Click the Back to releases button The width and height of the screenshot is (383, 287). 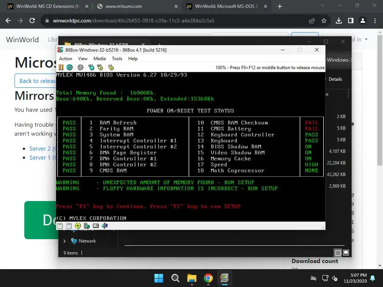(36, 81)
